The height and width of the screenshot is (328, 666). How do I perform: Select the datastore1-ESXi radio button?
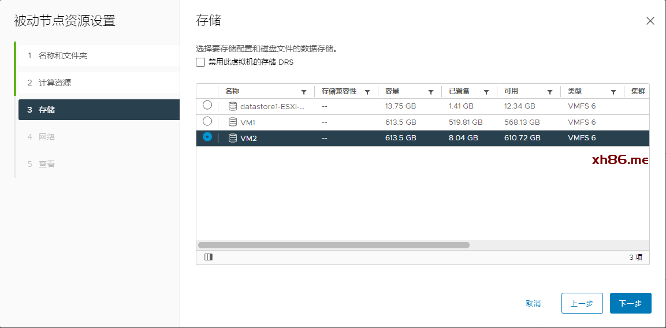click(207, 106)
